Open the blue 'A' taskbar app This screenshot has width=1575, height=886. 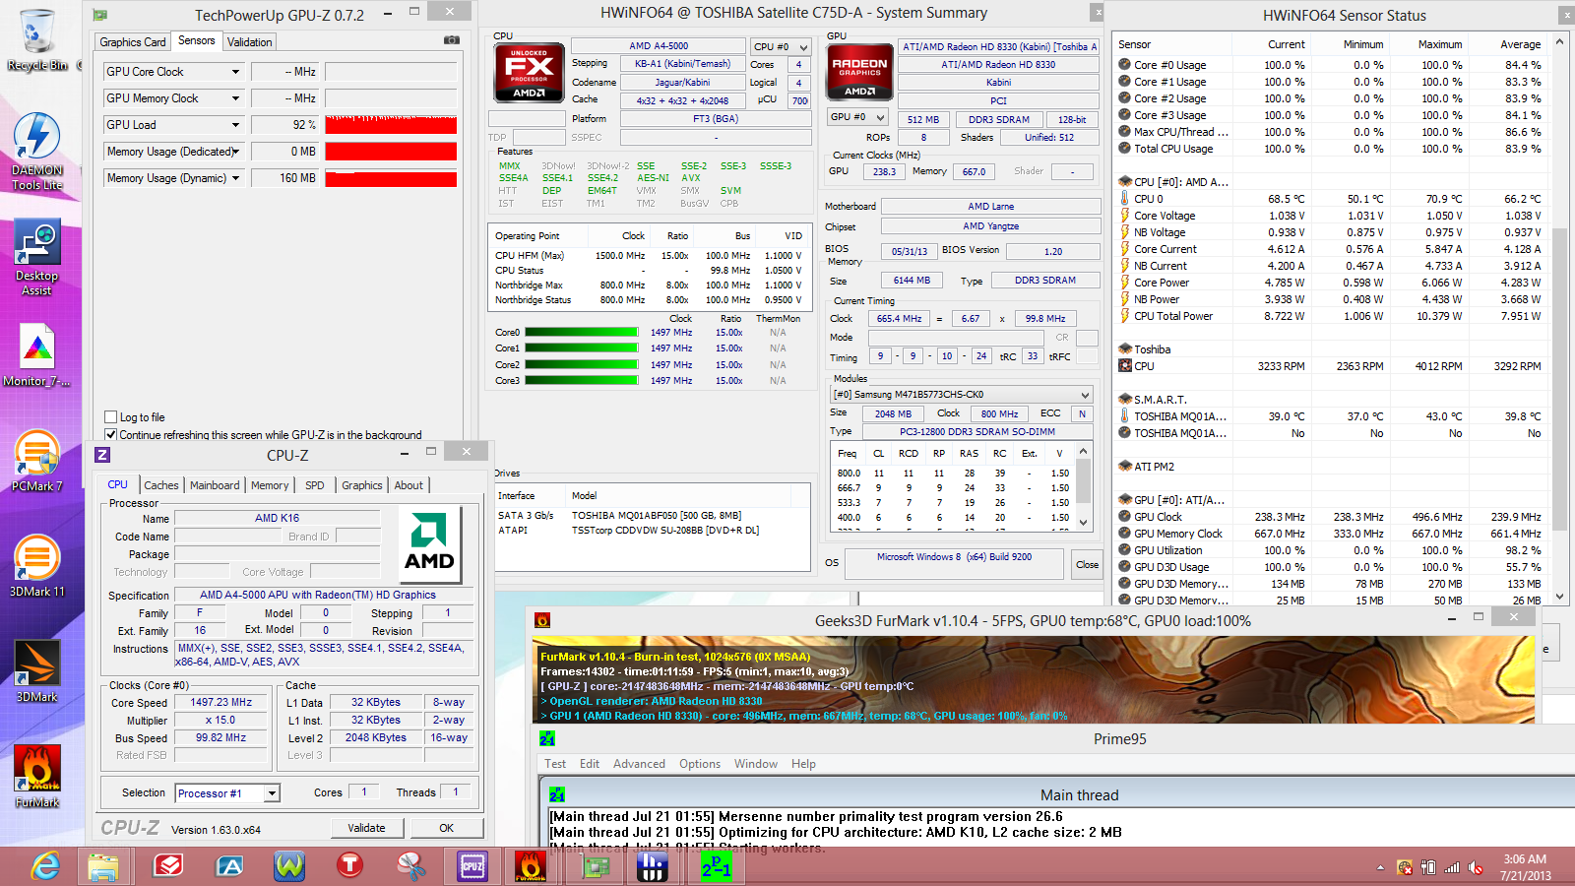[x=229, y=866]
